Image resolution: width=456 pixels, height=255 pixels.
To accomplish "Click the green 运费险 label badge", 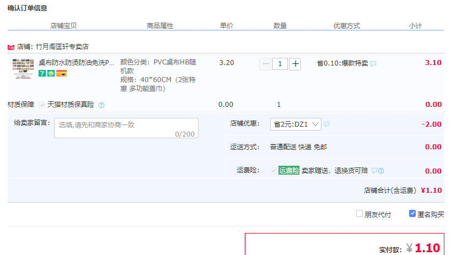I will point(289,171).
